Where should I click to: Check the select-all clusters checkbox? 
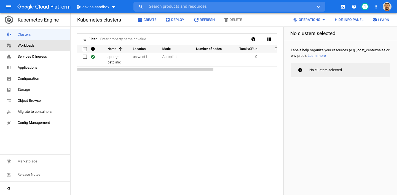pyautogui.click(x=85, y=49)
